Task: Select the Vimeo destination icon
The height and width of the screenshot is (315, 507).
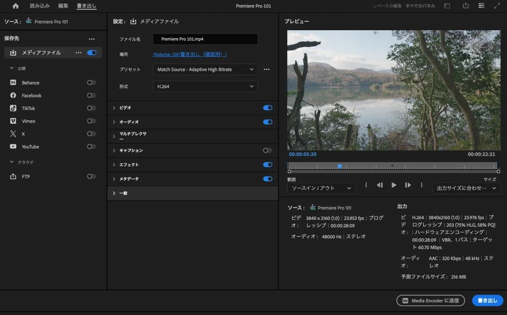Action: point(15,121)
